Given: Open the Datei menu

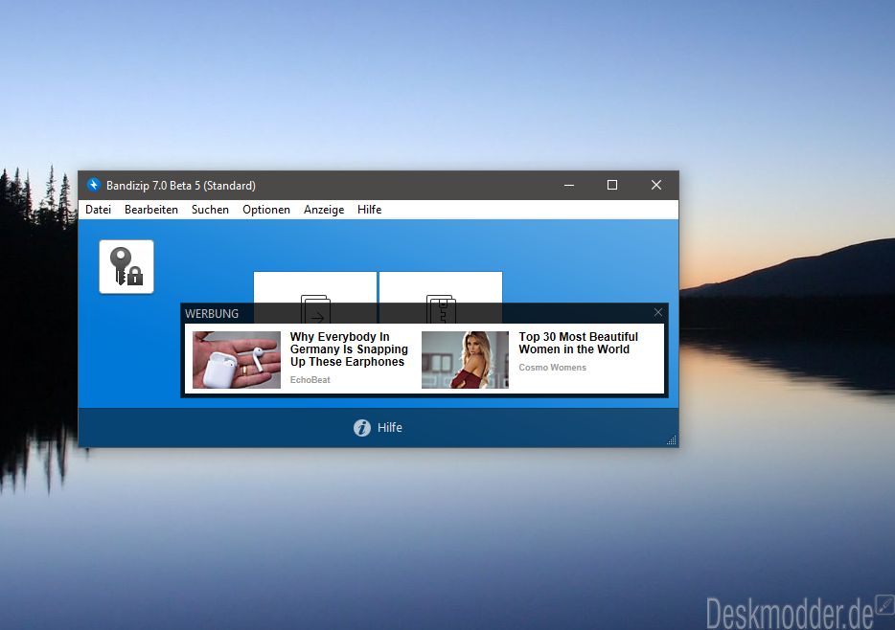Looking at the screenshot, I should tap(98, 210).
